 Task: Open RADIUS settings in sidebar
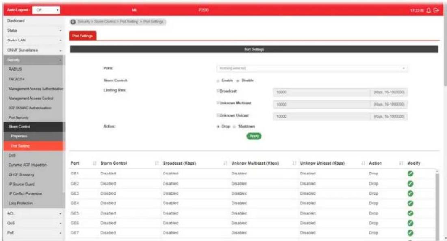click(x=15, y=69)
